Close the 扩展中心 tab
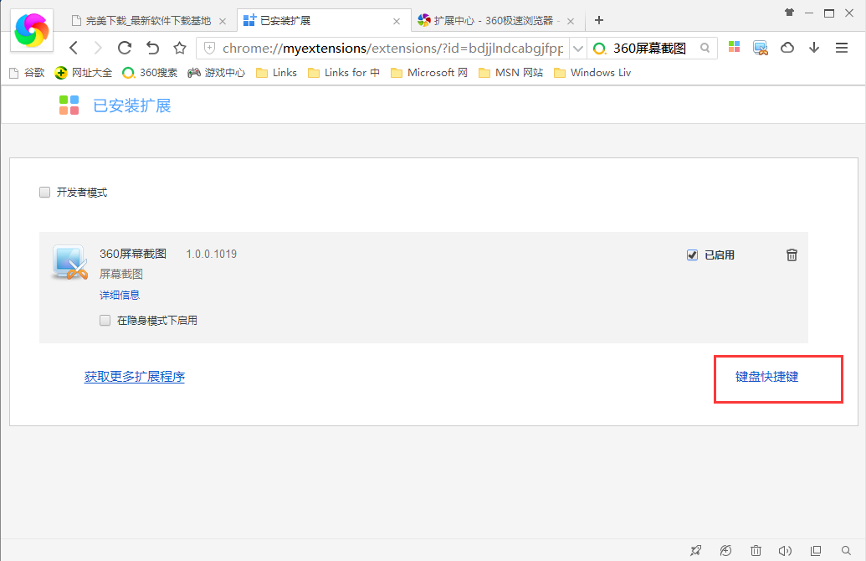 click(x=571, y=22)
